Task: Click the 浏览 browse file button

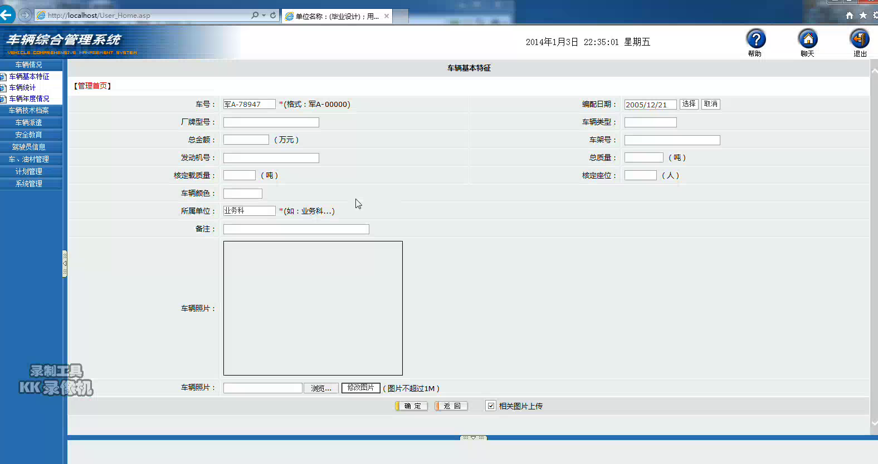Action: coord(321,388)
